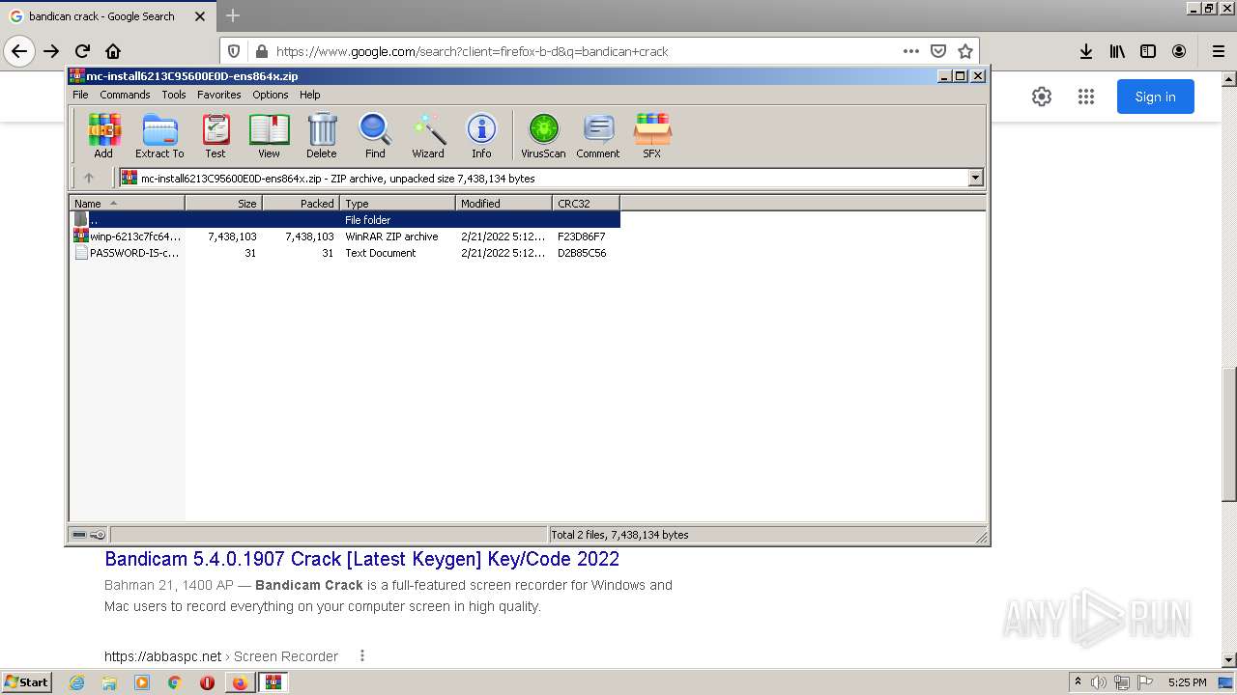1237x695 pixels.
Task: Sort by CRC32 column header
Action: click(x=586, y=203)
